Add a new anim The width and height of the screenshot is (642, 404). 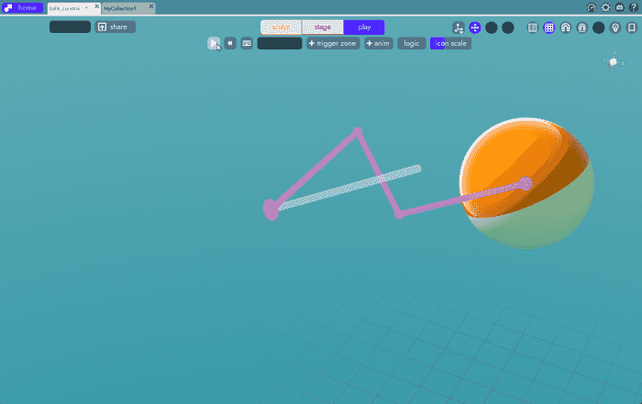coord(378,43)
